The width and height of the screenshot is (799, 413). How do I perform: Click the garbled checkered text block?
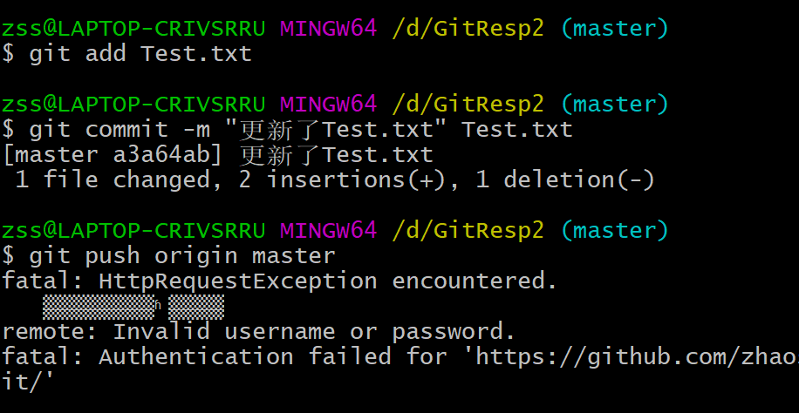pyautogui.click(x=133, y=307)
